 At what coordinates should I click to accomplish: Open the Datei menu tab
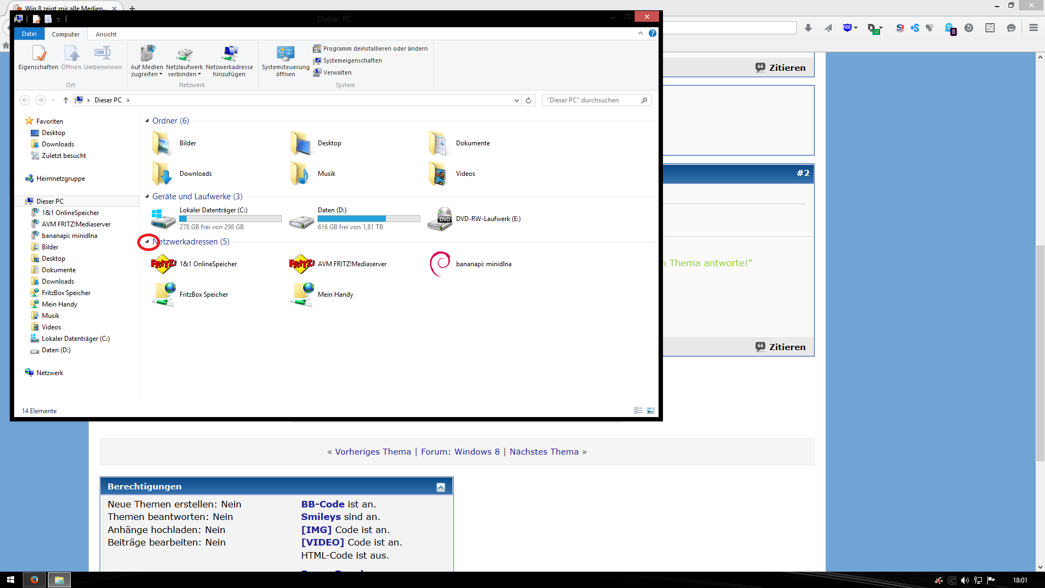point(29,34)
